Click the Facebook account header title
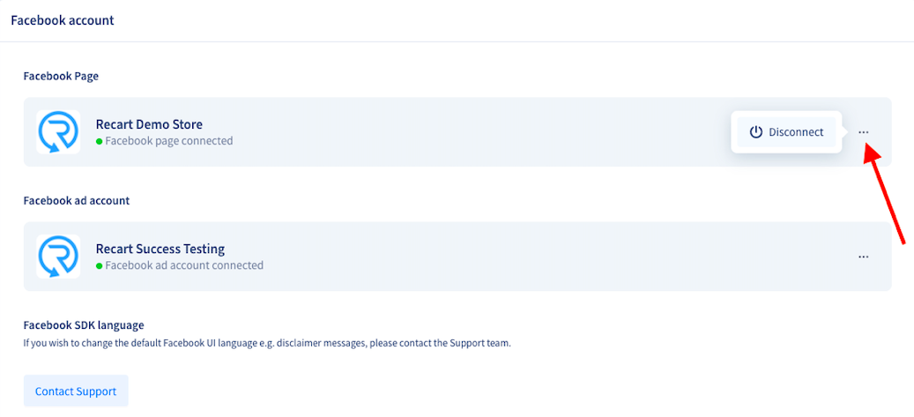The image size is (914, 417). 63,20
